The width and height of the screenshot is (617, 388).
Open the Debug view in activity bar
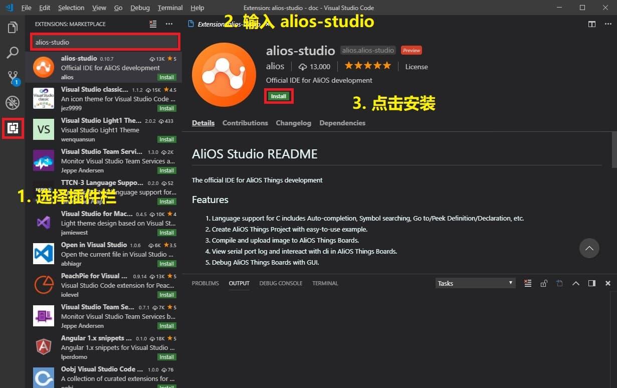coord(13,103)
